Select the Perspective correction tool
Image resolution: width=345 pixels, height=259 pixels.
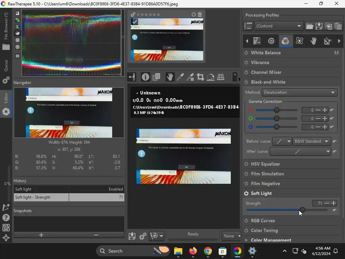(x=221, y=77)
